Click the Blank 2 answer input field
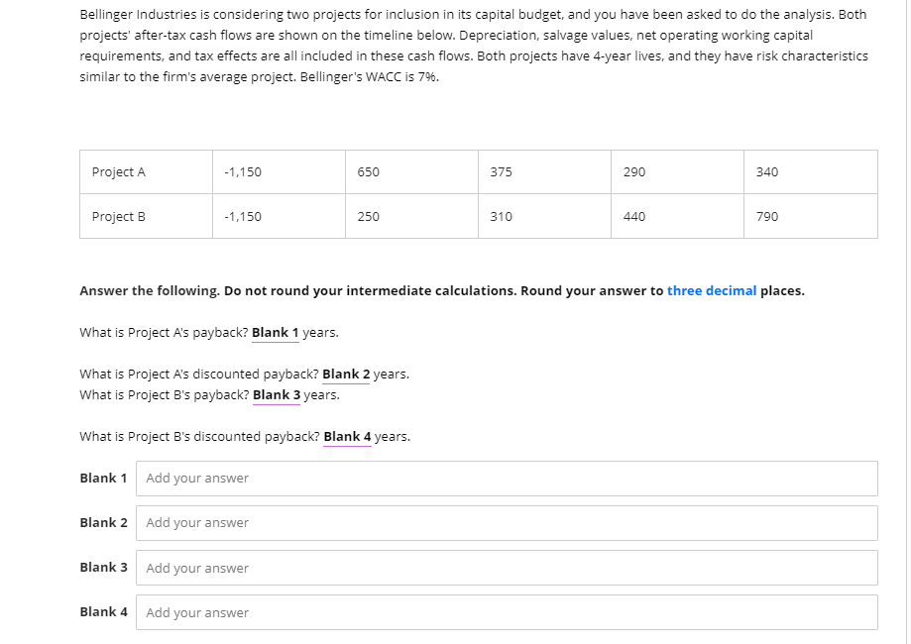Screen dimensions: 911x644 click(507, 523)
